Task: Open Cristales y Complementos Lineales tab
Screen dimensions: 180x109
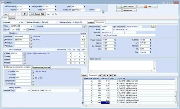Action: [x=17, y=67]
